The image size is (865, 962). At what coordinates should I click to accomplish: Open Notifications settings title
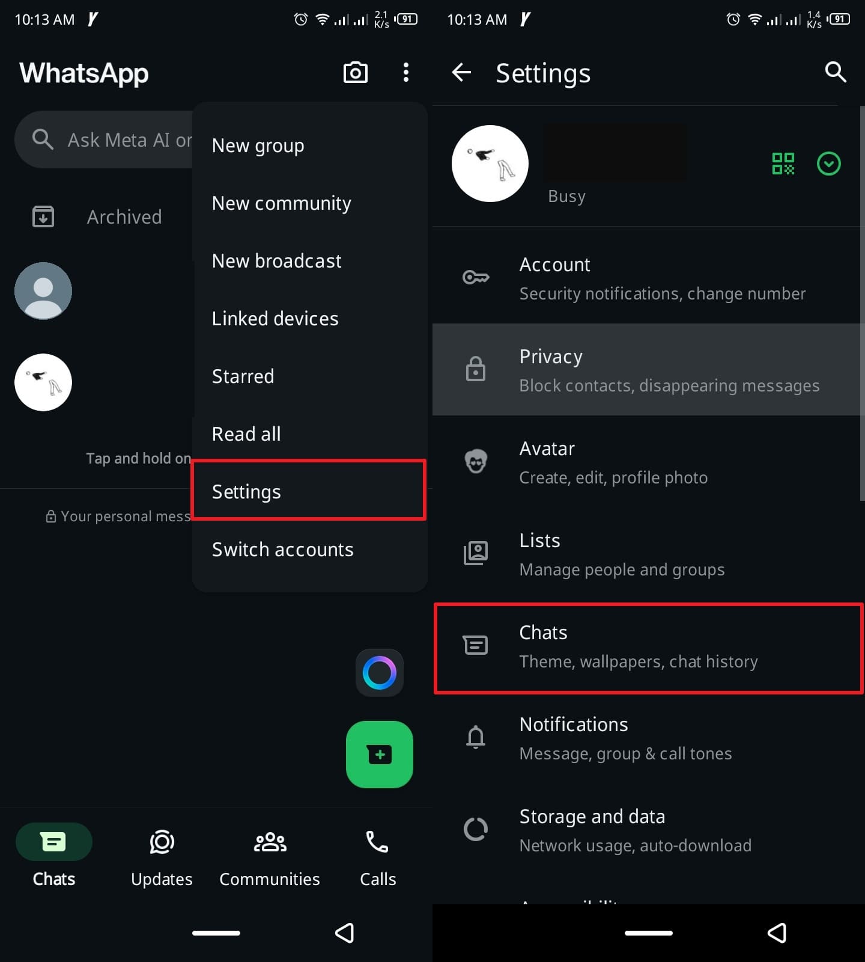click(574, 725)
